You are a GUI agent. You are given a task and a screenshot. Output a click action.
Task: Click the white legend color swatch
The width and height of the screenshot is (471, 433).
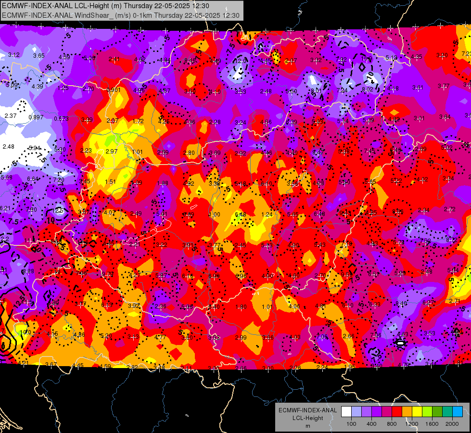point(346,412)
